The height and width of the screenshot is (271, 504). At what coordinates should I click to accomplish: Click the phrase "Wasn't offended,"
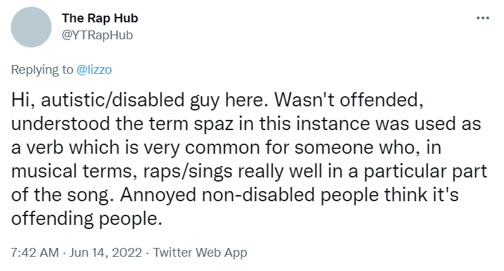pyautogui.click(x=349, y=100)
